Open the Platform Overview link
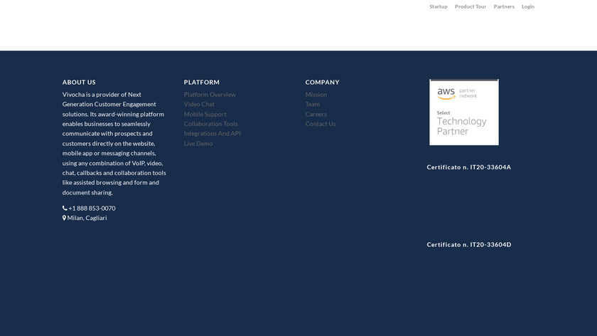Image resolution: width=597 pixels, height=336 pixels. (210, 95)
